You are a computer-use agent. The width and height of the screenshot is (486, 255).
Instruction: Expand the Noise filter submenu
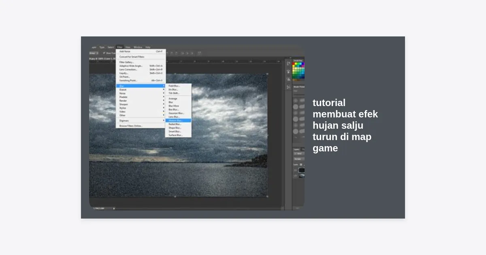point(122,93)
